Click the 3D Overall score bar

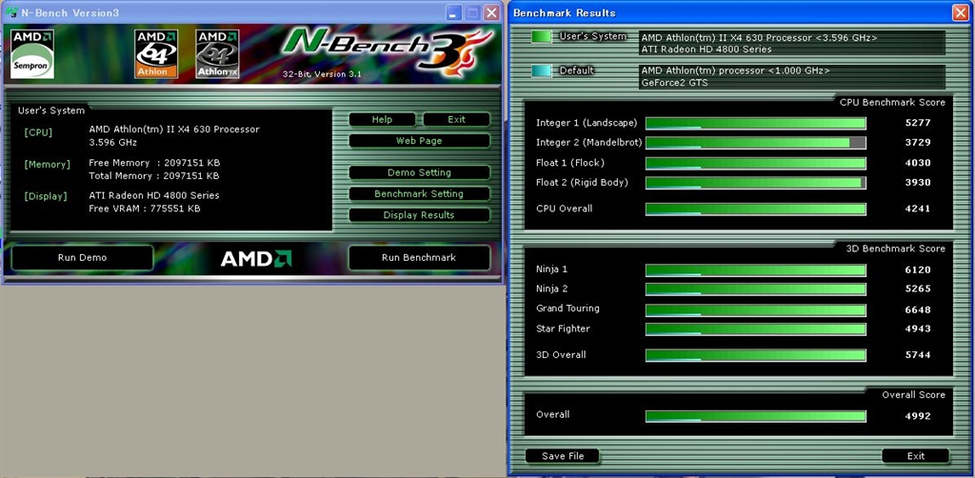pos(755,355)
